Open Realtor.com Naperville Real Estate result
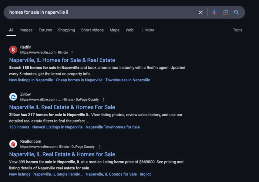Screen dimensions: 259x182 coord(62,154)
